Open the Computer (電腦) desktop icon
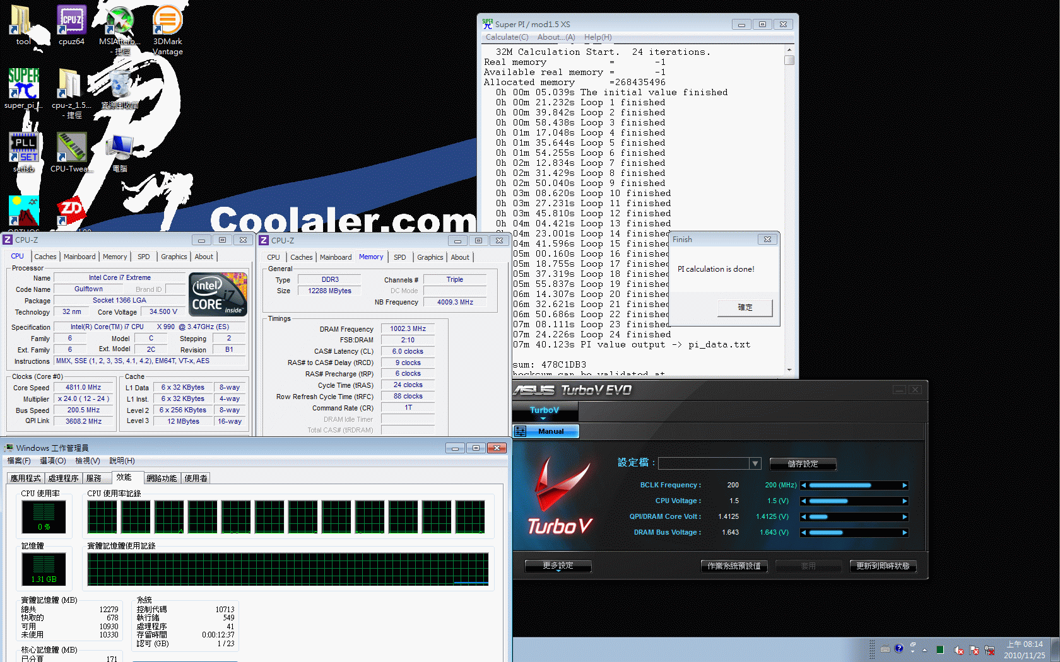The image size is (1060, 662). pos(120,152)
